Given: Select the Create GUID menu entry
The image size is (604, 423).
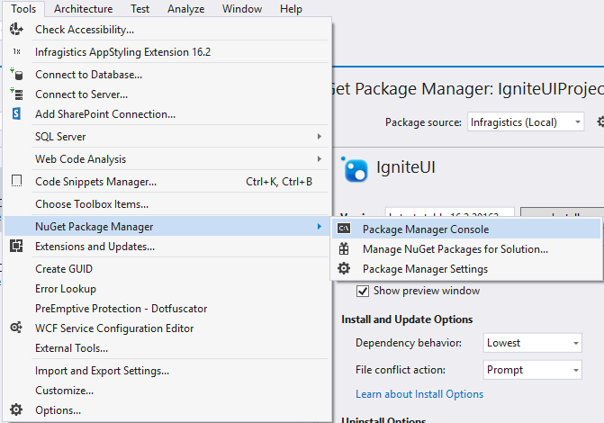Looking at the screenshot, I should (63, 268).
